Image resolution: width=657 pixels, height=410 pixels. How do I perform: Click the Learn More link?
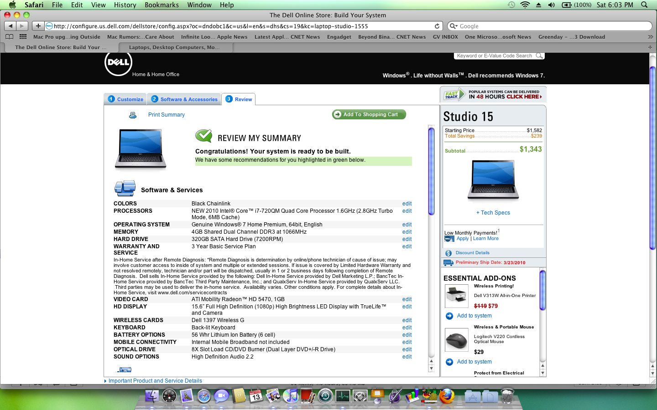tap(486, 239)
